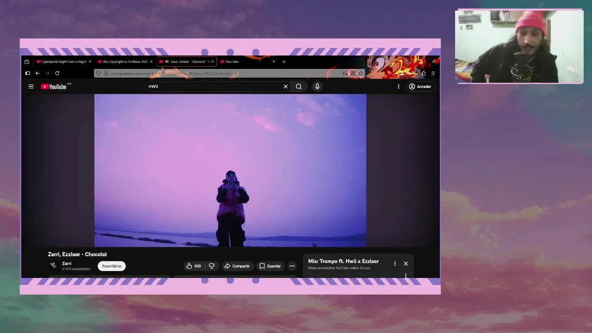Open Mix playlist three-dot options

point(395,264)
